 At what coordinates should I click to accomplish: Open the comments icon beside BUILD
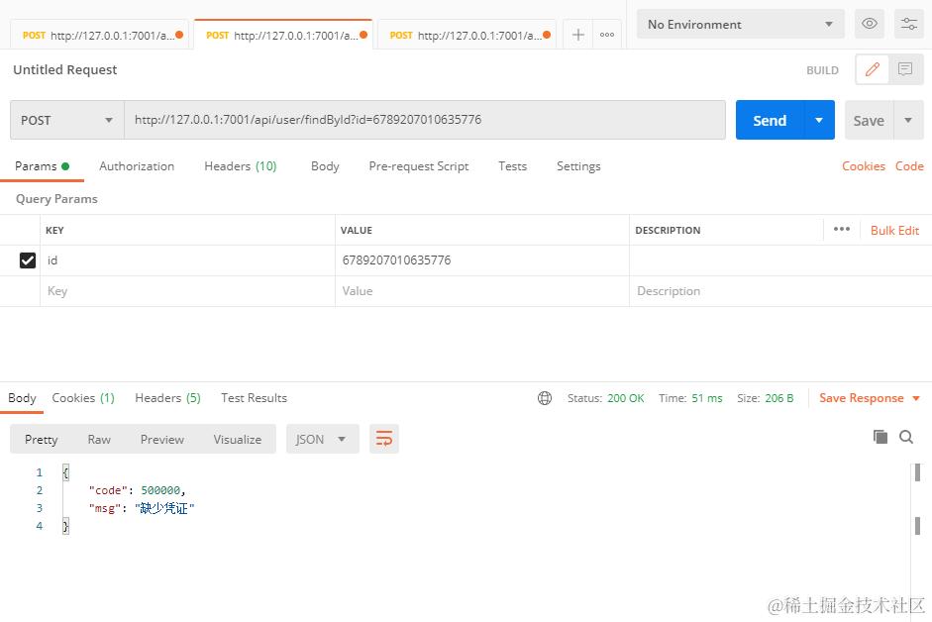pos(904,69)
